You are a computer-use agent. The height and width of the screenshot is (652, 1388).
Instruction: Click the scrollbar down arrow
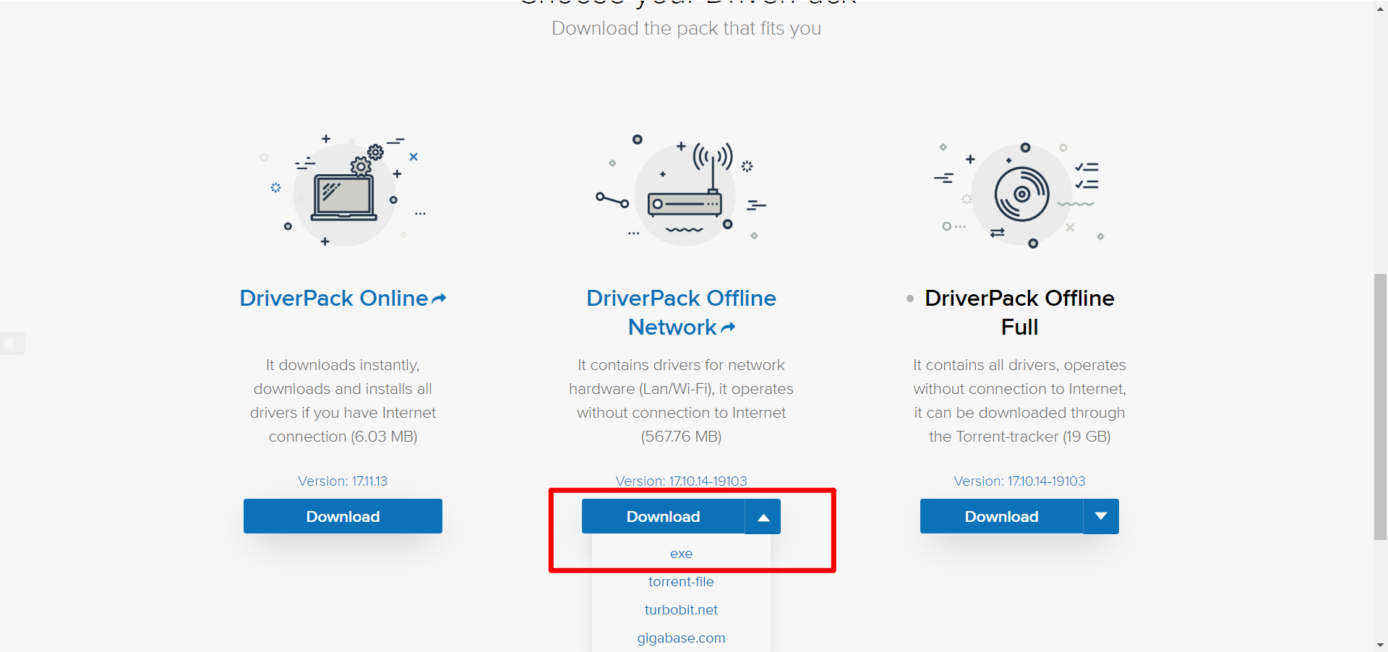point(1380,645)
